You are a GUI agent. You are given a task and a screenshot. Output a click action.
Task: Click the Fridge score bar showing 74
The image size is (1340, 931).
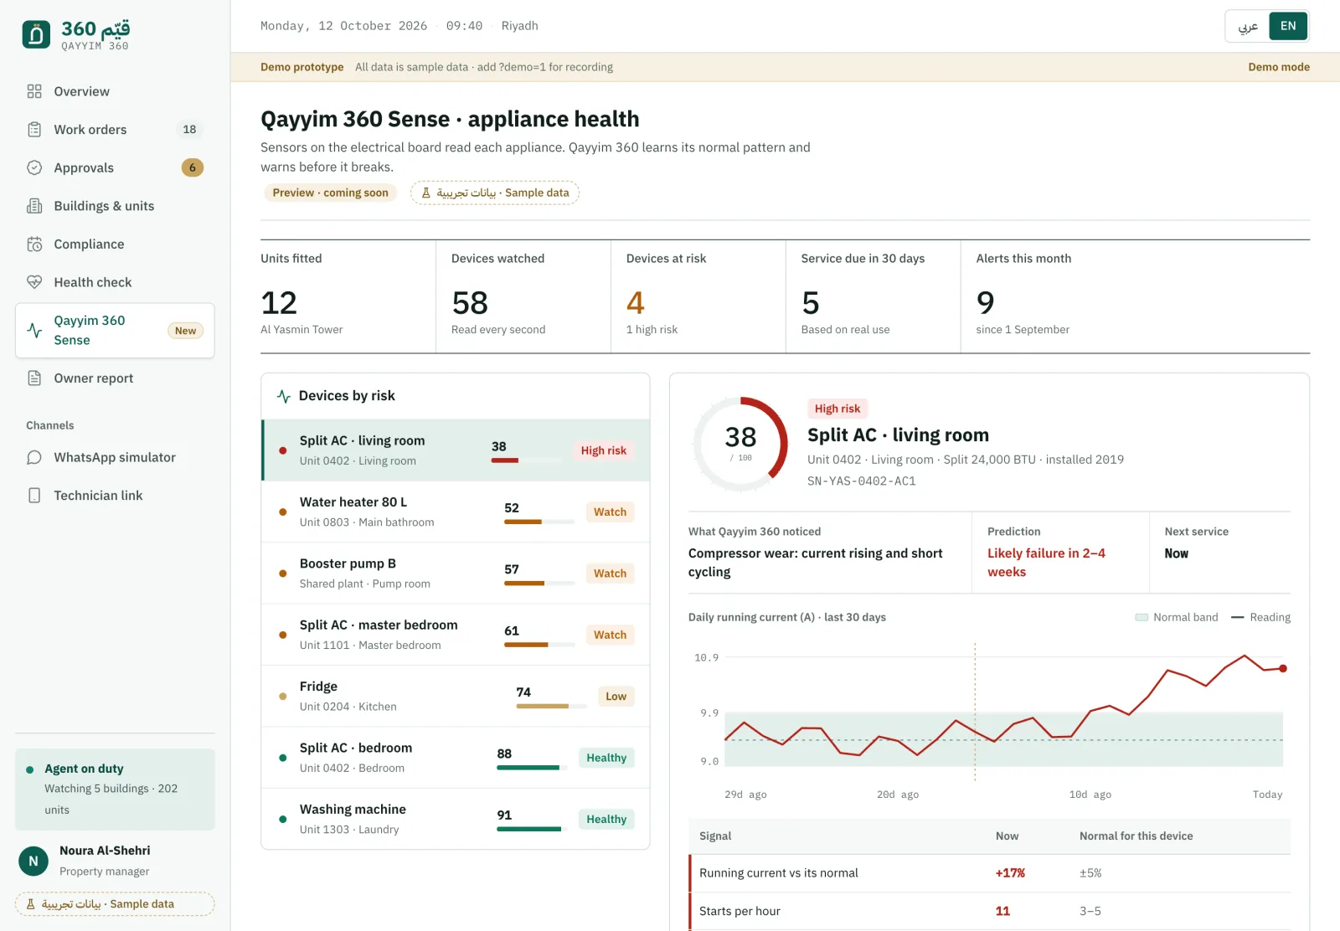(551, 706)
